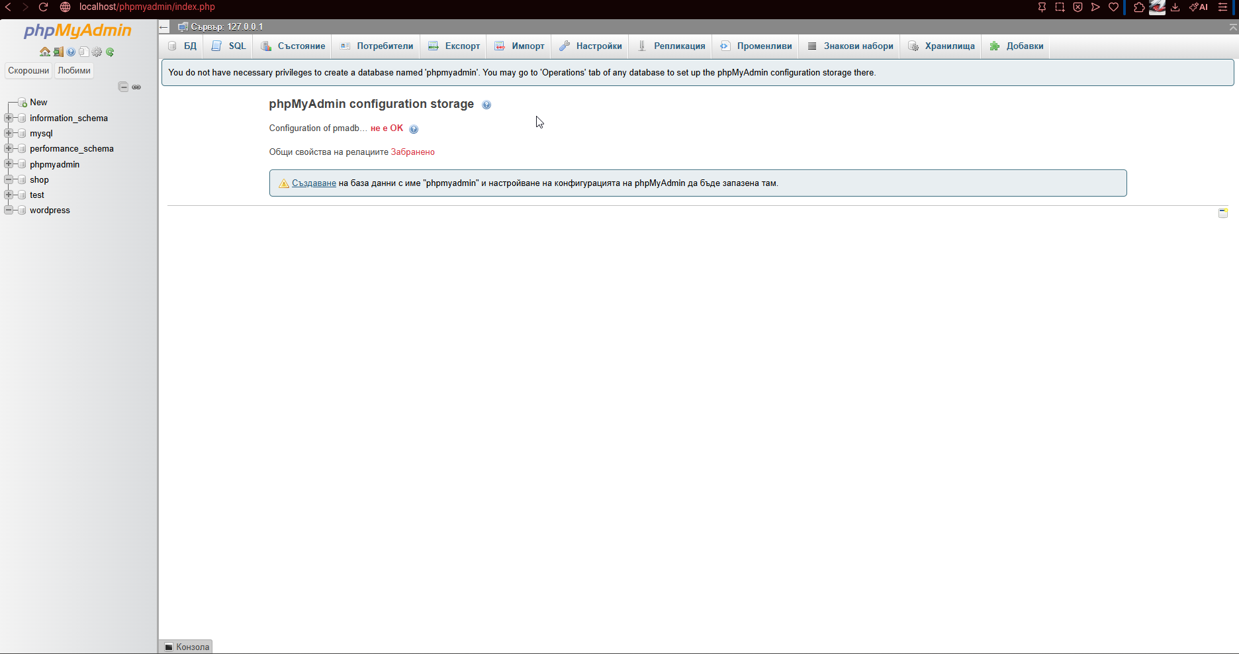This screenshot has height=654, width=1239.
Task: Show the Скорошни recent tables button
Action: 28,71
